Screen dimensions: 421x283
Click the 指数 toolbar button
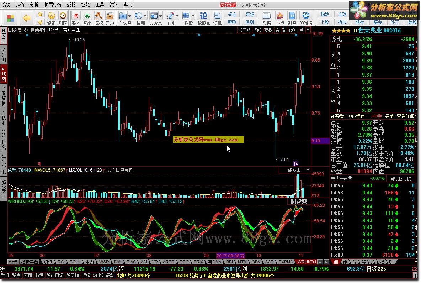point(325,14)
